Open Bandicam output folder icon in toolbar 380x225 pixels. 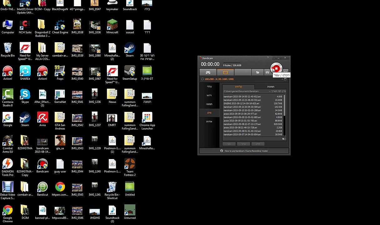[257, 72]
